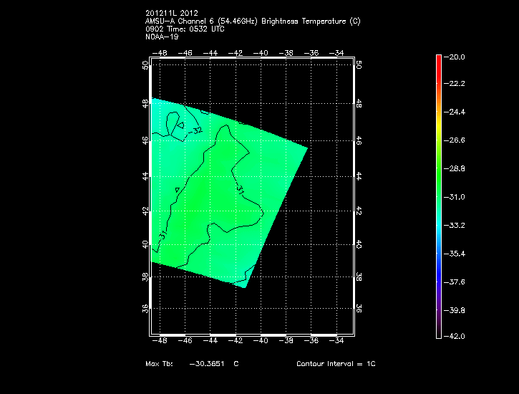Click the -26.6 color scale label

click(455, 140)
